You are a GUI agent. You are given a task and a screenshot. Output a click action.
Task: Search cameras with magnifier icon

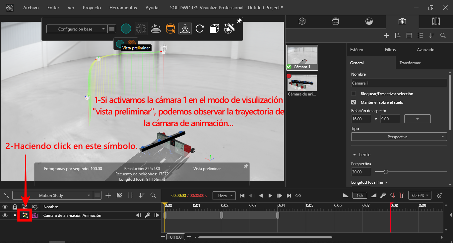pos(443,35)
